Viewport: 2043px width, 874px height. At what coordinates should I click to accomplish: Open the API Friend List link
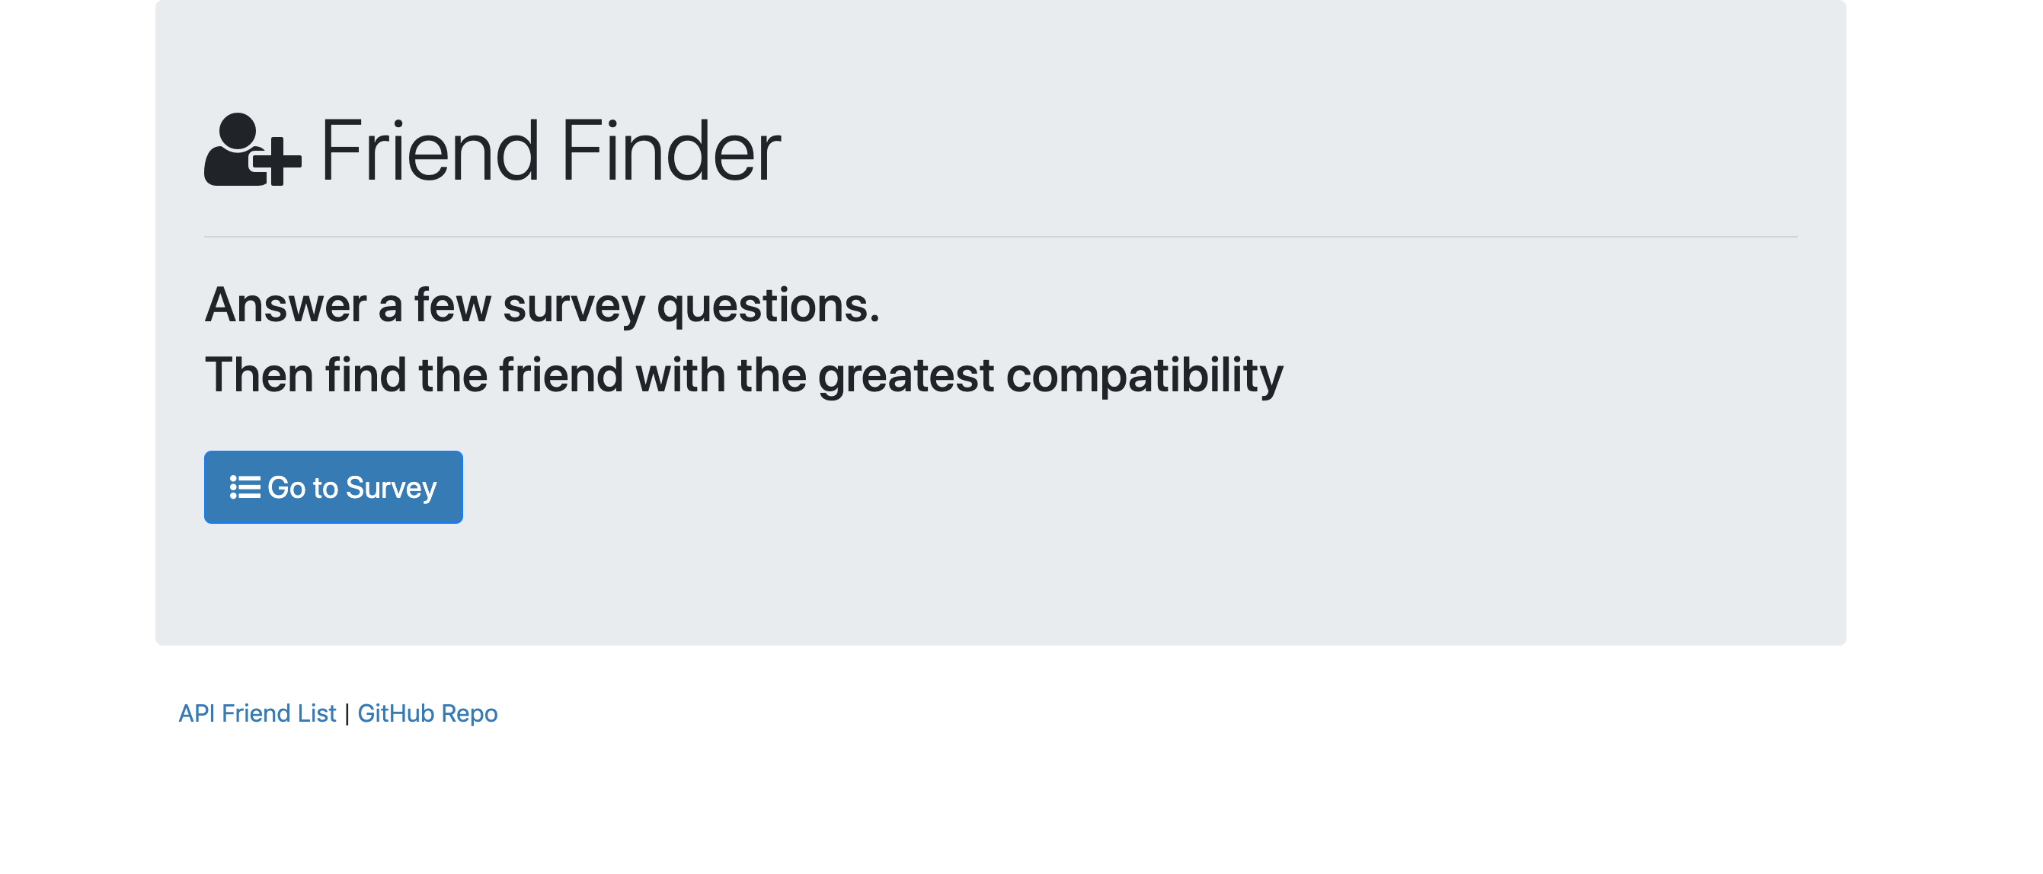[257, 713]
